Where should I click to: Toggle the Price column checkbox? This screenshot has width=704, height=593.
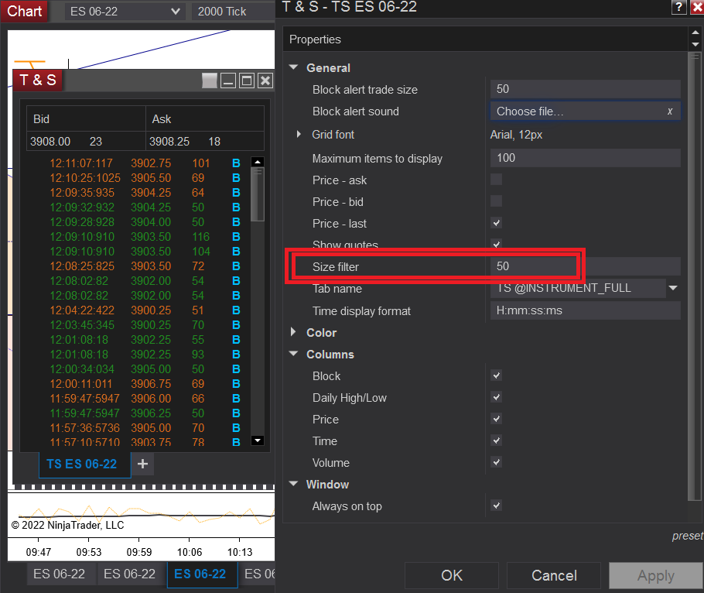(496, 419)
